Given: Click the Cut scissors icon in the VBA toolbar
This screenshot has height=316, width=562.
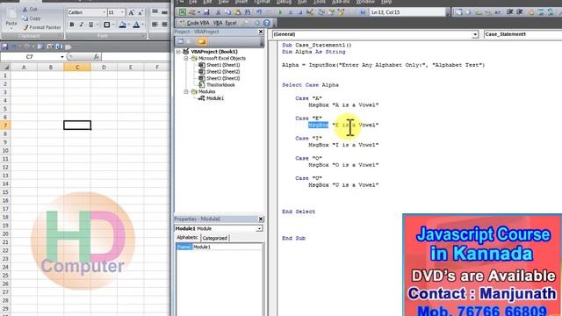Looking at the screenshot, I should pyautogui.click(x=219, y=12).
